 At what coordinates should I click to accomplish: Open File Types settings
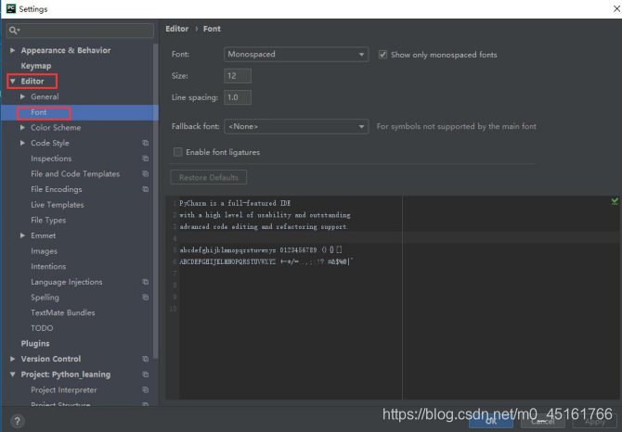[x=48, y=220]
